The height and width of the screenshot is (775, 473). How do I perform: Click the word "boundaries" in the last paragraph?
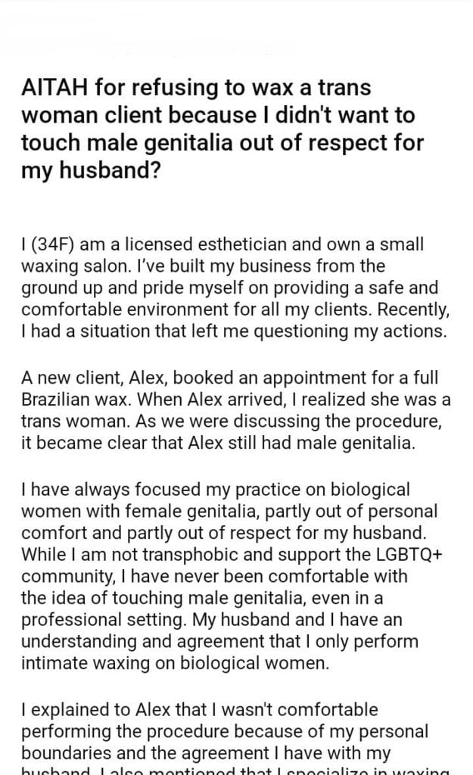coord(59,753)
